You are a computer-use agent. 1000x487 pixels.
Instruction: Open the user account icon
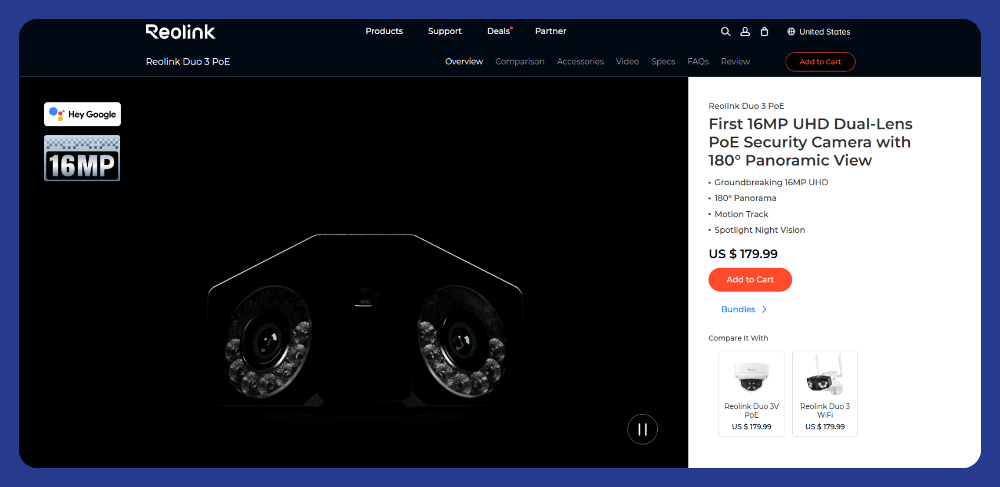click(745, 32)
